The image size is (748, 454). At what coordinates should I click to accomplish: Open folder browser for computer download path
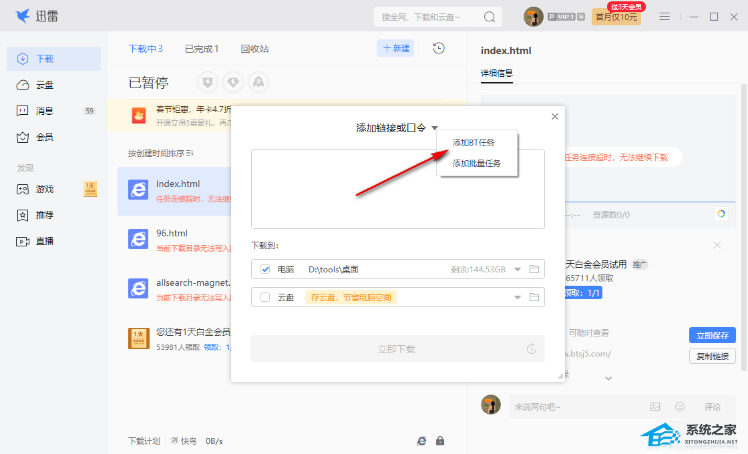pyautogui.click(x=534, y=269)
